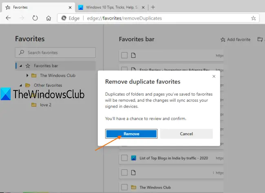Click the add folder icon
Screen dimensions: 265x193
pos(260,39)
